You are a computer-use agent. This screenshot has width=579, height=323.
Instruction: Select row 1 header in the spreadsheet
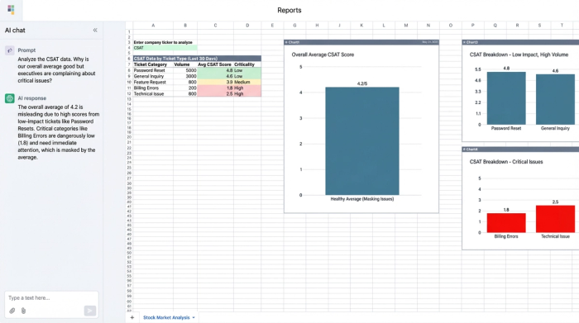129,32
